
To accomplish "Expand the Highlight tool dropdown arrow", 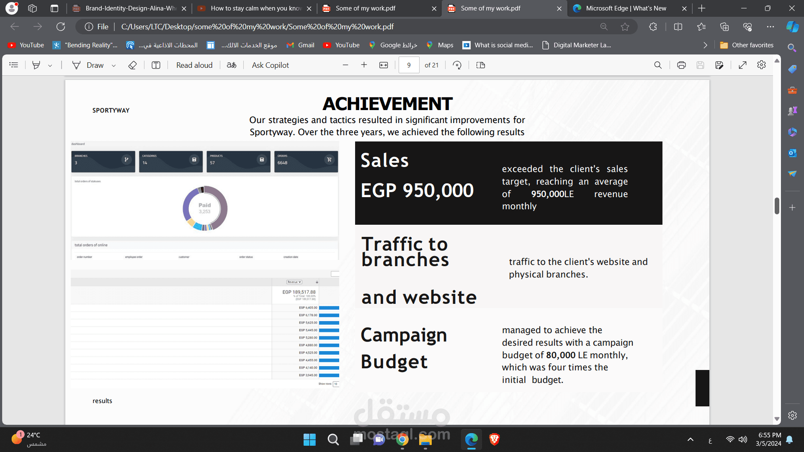I will (x=50, y=66).
